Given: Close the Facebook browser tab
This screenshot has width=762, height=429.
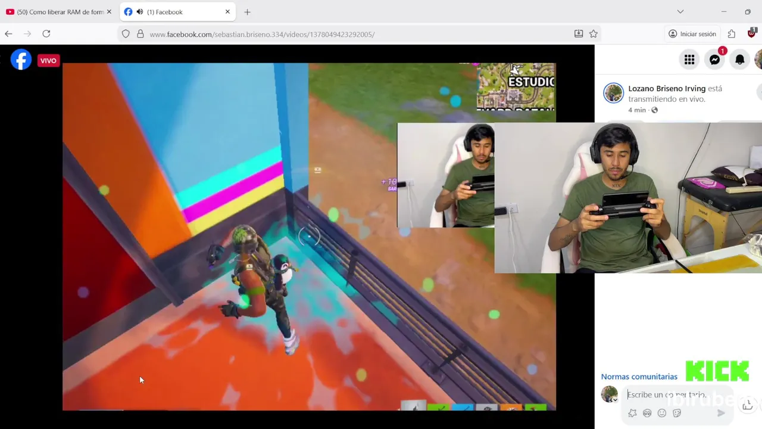Looking at the screenshot, I should coord(227,12).
